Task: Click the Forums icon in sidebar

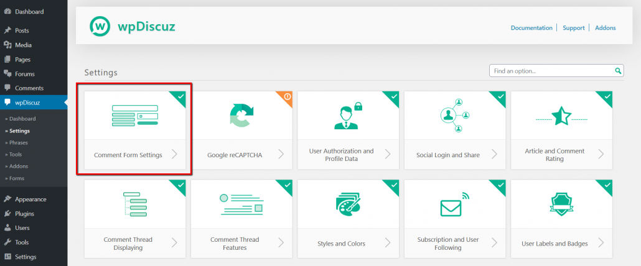Action: point(7,73)
